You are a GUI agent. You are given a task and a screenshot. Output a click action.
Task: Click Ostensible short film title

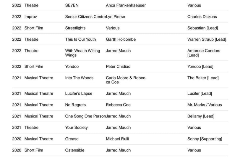point(75,150)
